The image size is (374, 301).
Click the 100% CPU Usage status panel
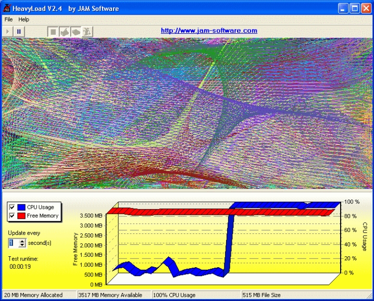(196, 295)
